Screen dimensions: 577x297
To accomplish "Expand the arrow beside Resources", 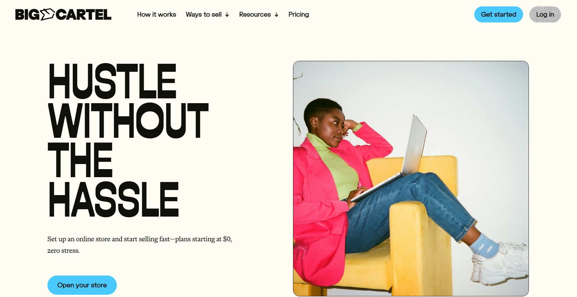I will pyautogui.click(x=276, y=15).
